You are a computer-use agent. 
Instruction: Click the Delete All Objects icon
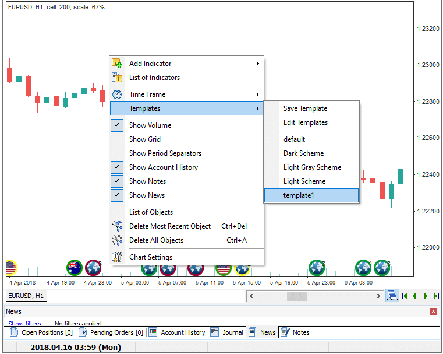[x=117, y=240]
